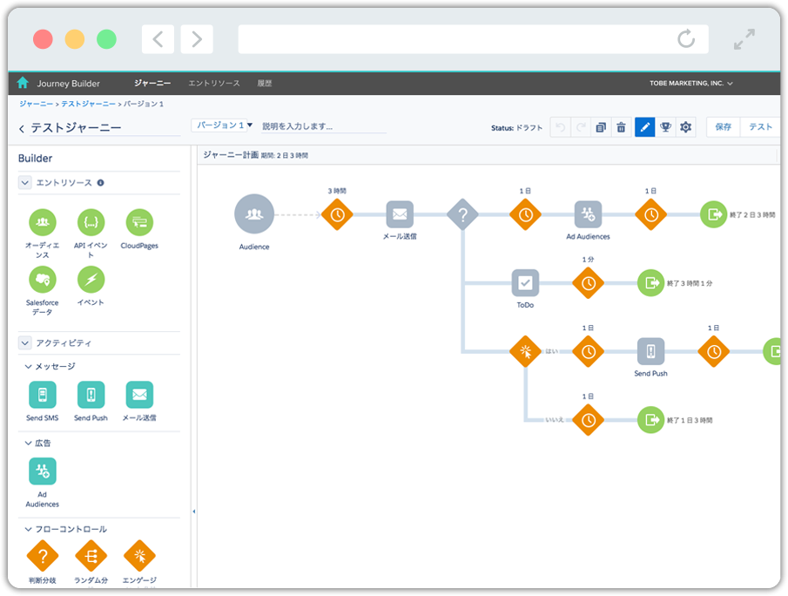Select the exit node labeled 終了 3 時間 1 分
The height and width of the screenshot is (596, 788).
click(x=650, y=283)
